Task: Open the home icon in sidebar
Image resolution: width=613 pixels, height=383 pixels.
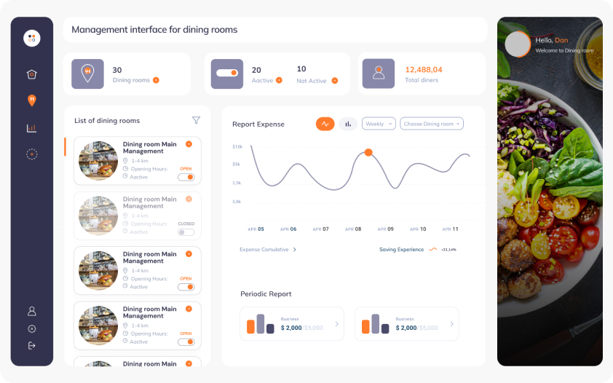Action: click(31, 74)
